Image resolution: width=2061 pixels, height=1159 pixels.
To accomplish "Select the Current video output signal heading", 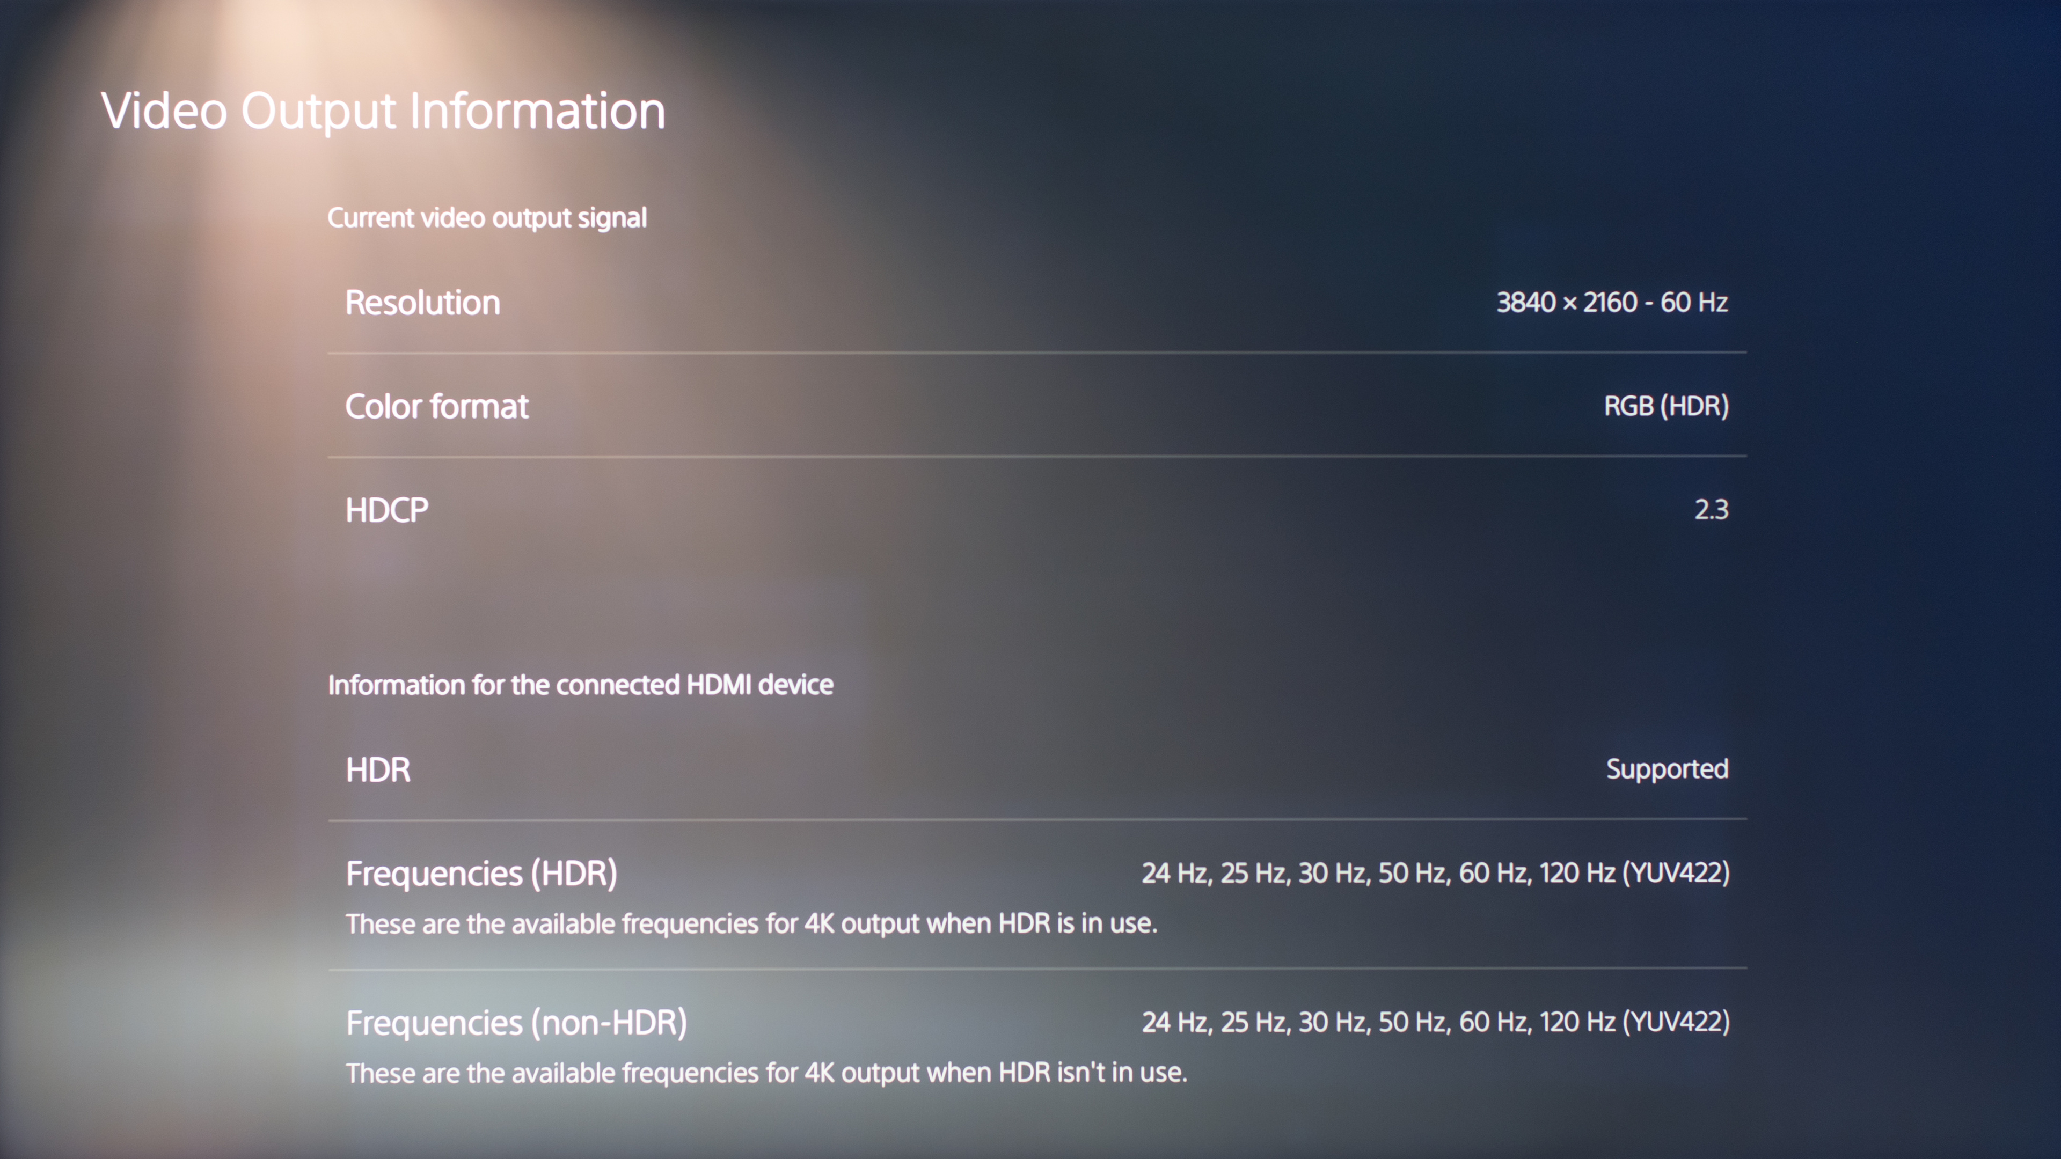I will point(486,217).
